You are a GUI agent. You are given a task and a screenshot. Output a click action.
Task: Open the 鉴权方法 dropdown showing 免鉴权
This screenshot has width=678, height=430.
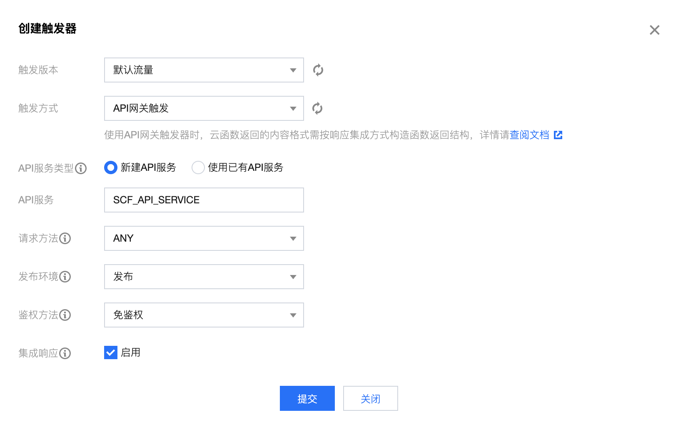pos(204,315)
